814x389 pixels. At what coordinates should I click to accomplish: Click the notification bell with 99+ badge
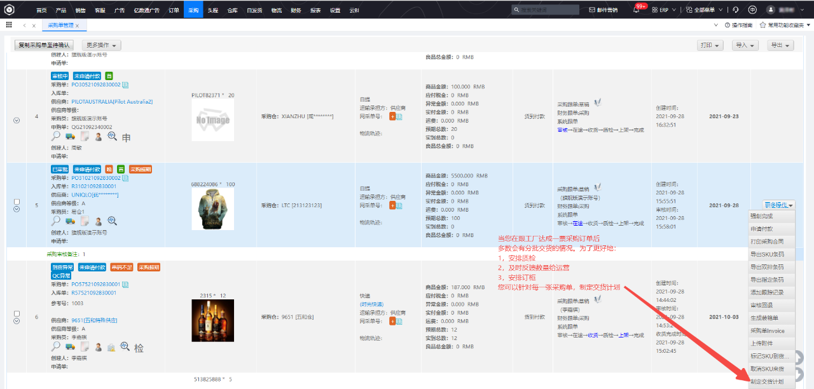[637, 10]
